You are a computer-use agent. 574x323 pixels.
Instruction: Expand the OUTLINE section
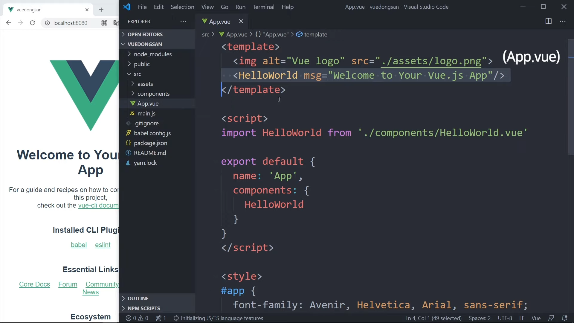pos(138,298)
